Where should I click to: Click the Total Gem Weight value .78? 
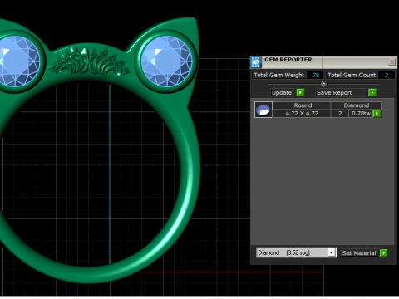315,75
